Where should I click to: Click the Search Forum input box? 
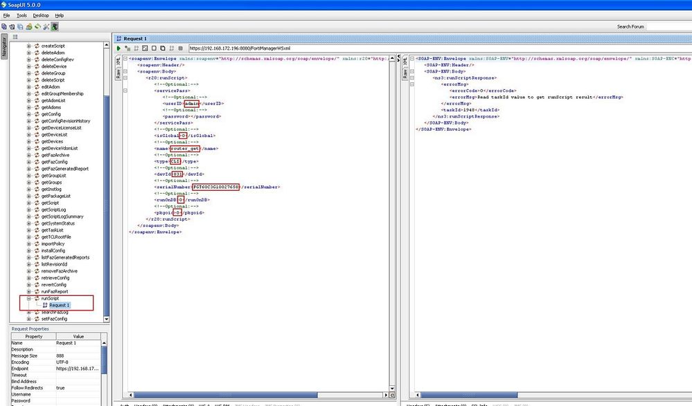tap(668, 27)
